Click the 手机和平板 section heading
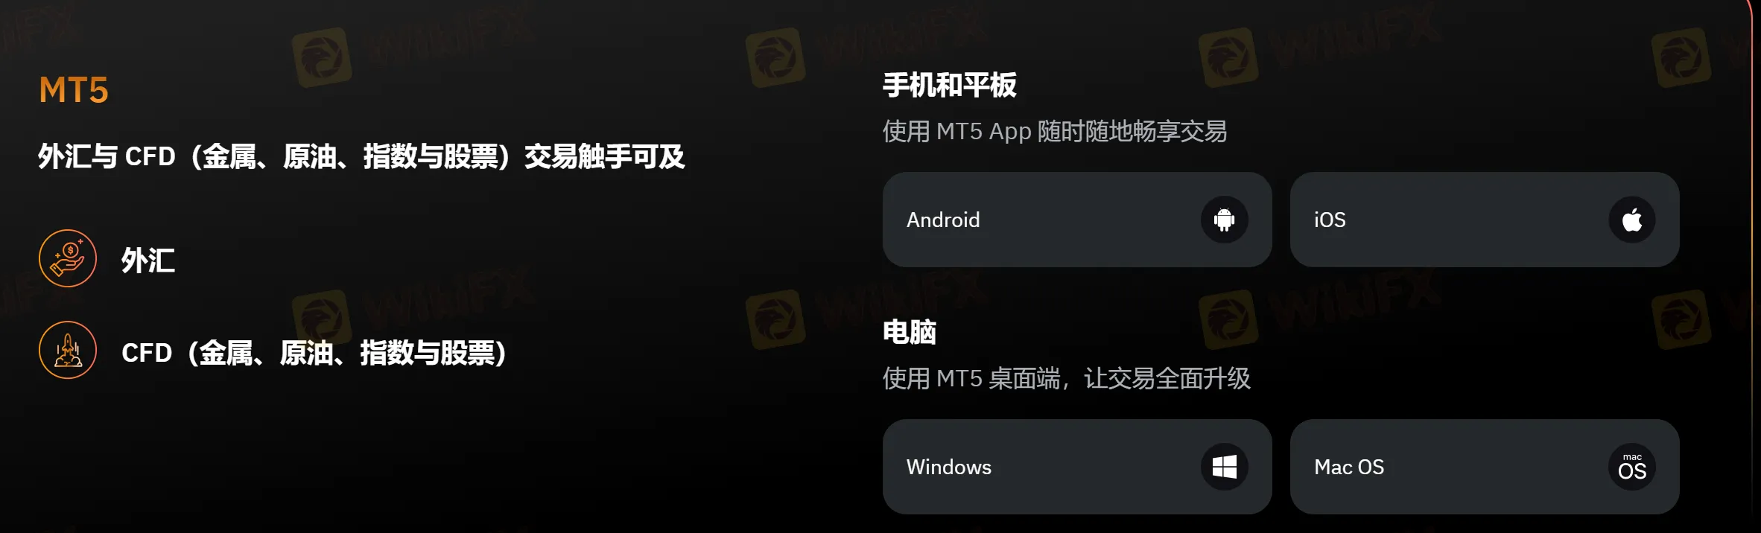The height and width of the screenshot is (533, 1761). coord(950,85)
